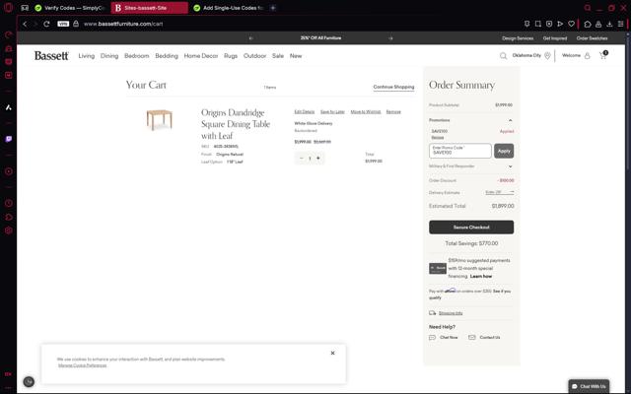The height and width of the screenshot is (394, 631).
Task: Open Chat With Us widget
Action: (x=589, y=386)
